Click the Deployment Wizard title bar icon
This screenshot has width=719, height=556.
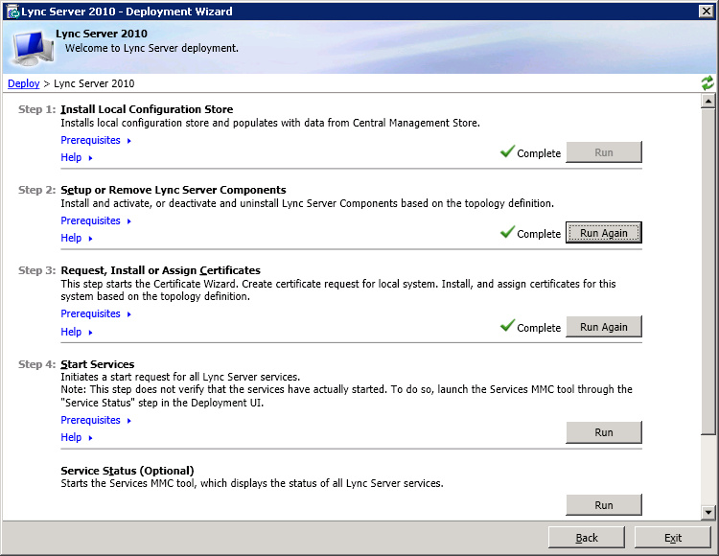coord(12,12)
